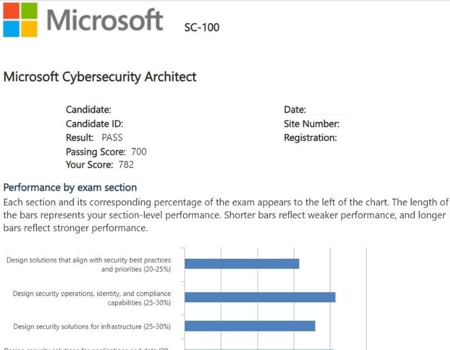Screen dimensions: 450x350
Task: Click the Registration label
Action: coord(310,137)
